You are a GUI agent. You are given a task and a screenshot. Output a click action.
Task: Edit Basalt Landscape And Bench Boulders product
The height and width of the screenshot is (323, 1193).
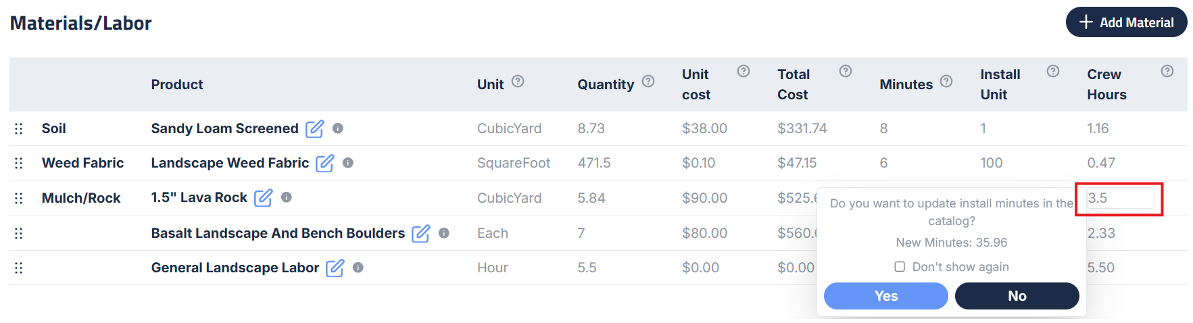420,233
